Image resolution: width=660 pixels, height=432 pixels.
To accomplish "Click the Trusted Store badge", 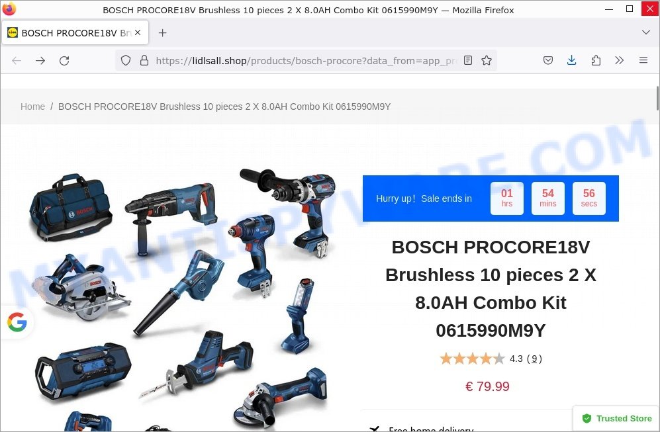I will (x=617, y=419).
